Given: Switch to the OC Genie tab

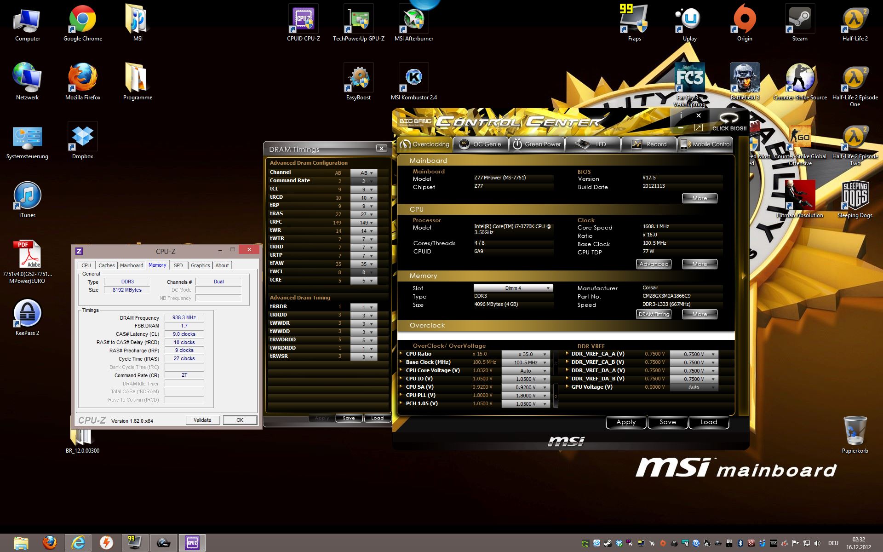Looking at the screenshot, I should (481, 144).
